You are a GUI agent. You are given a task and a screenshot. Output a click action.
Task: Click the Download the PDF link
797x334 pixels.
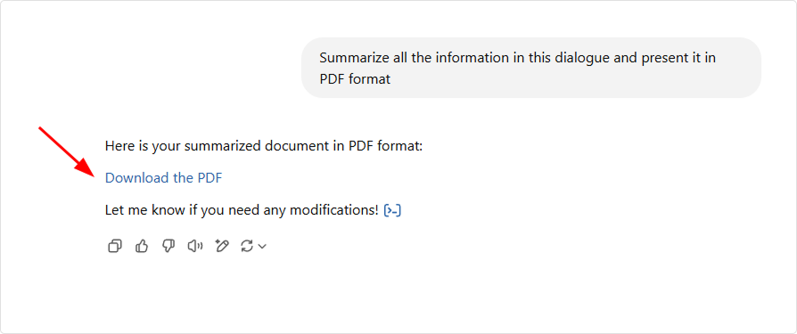pyautogui.click(x=164, y=177)
